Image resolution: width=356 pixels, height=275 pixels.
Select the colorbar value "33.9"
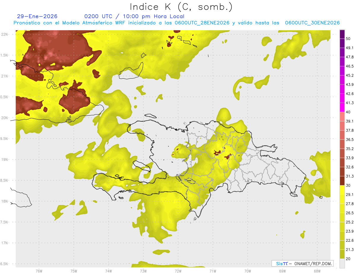click(350, 158)
